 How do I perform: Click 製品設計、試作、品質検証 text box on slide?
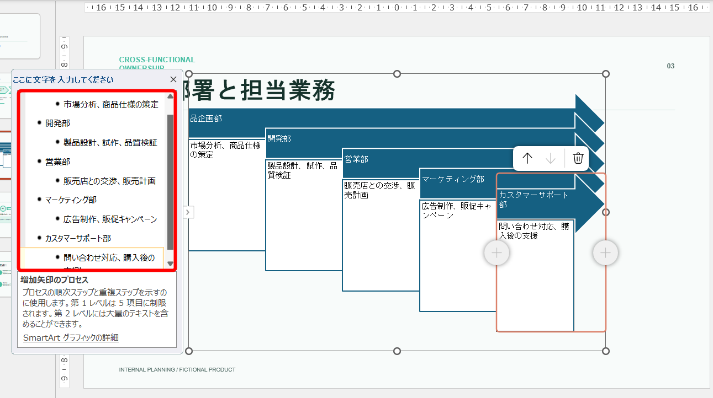point(304,215)
